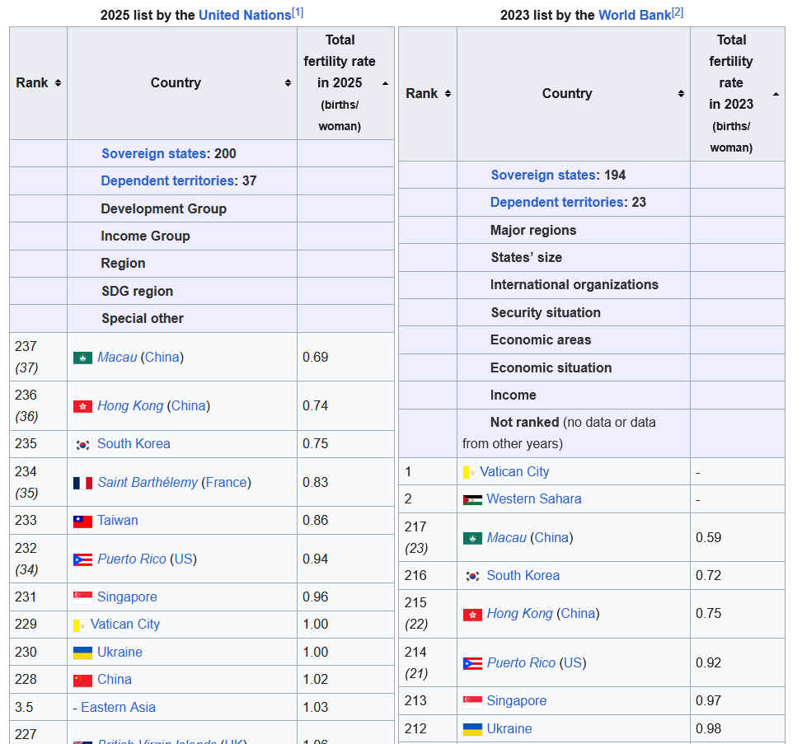Click the China flag icon in UN list
This screenshot has width=802, height=744.
pyautogui.click(x=82, y=680)
